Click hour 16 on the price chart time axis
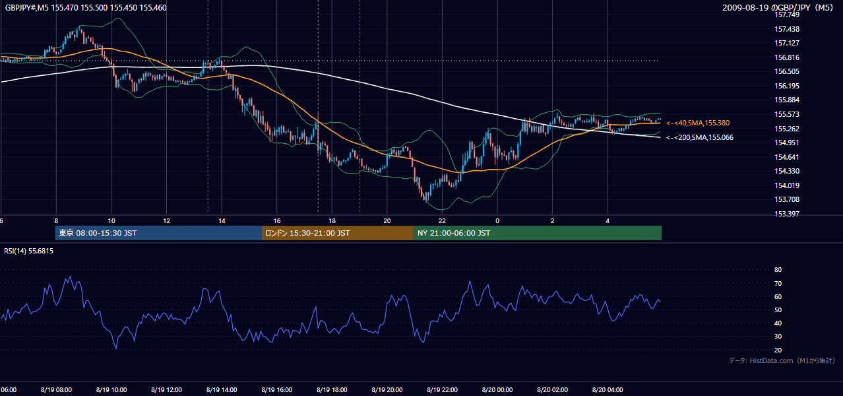 (x=277, y=220)
